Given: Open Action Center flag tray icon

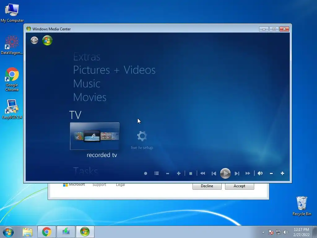Looking at the screenshot, I should (271, 232).
